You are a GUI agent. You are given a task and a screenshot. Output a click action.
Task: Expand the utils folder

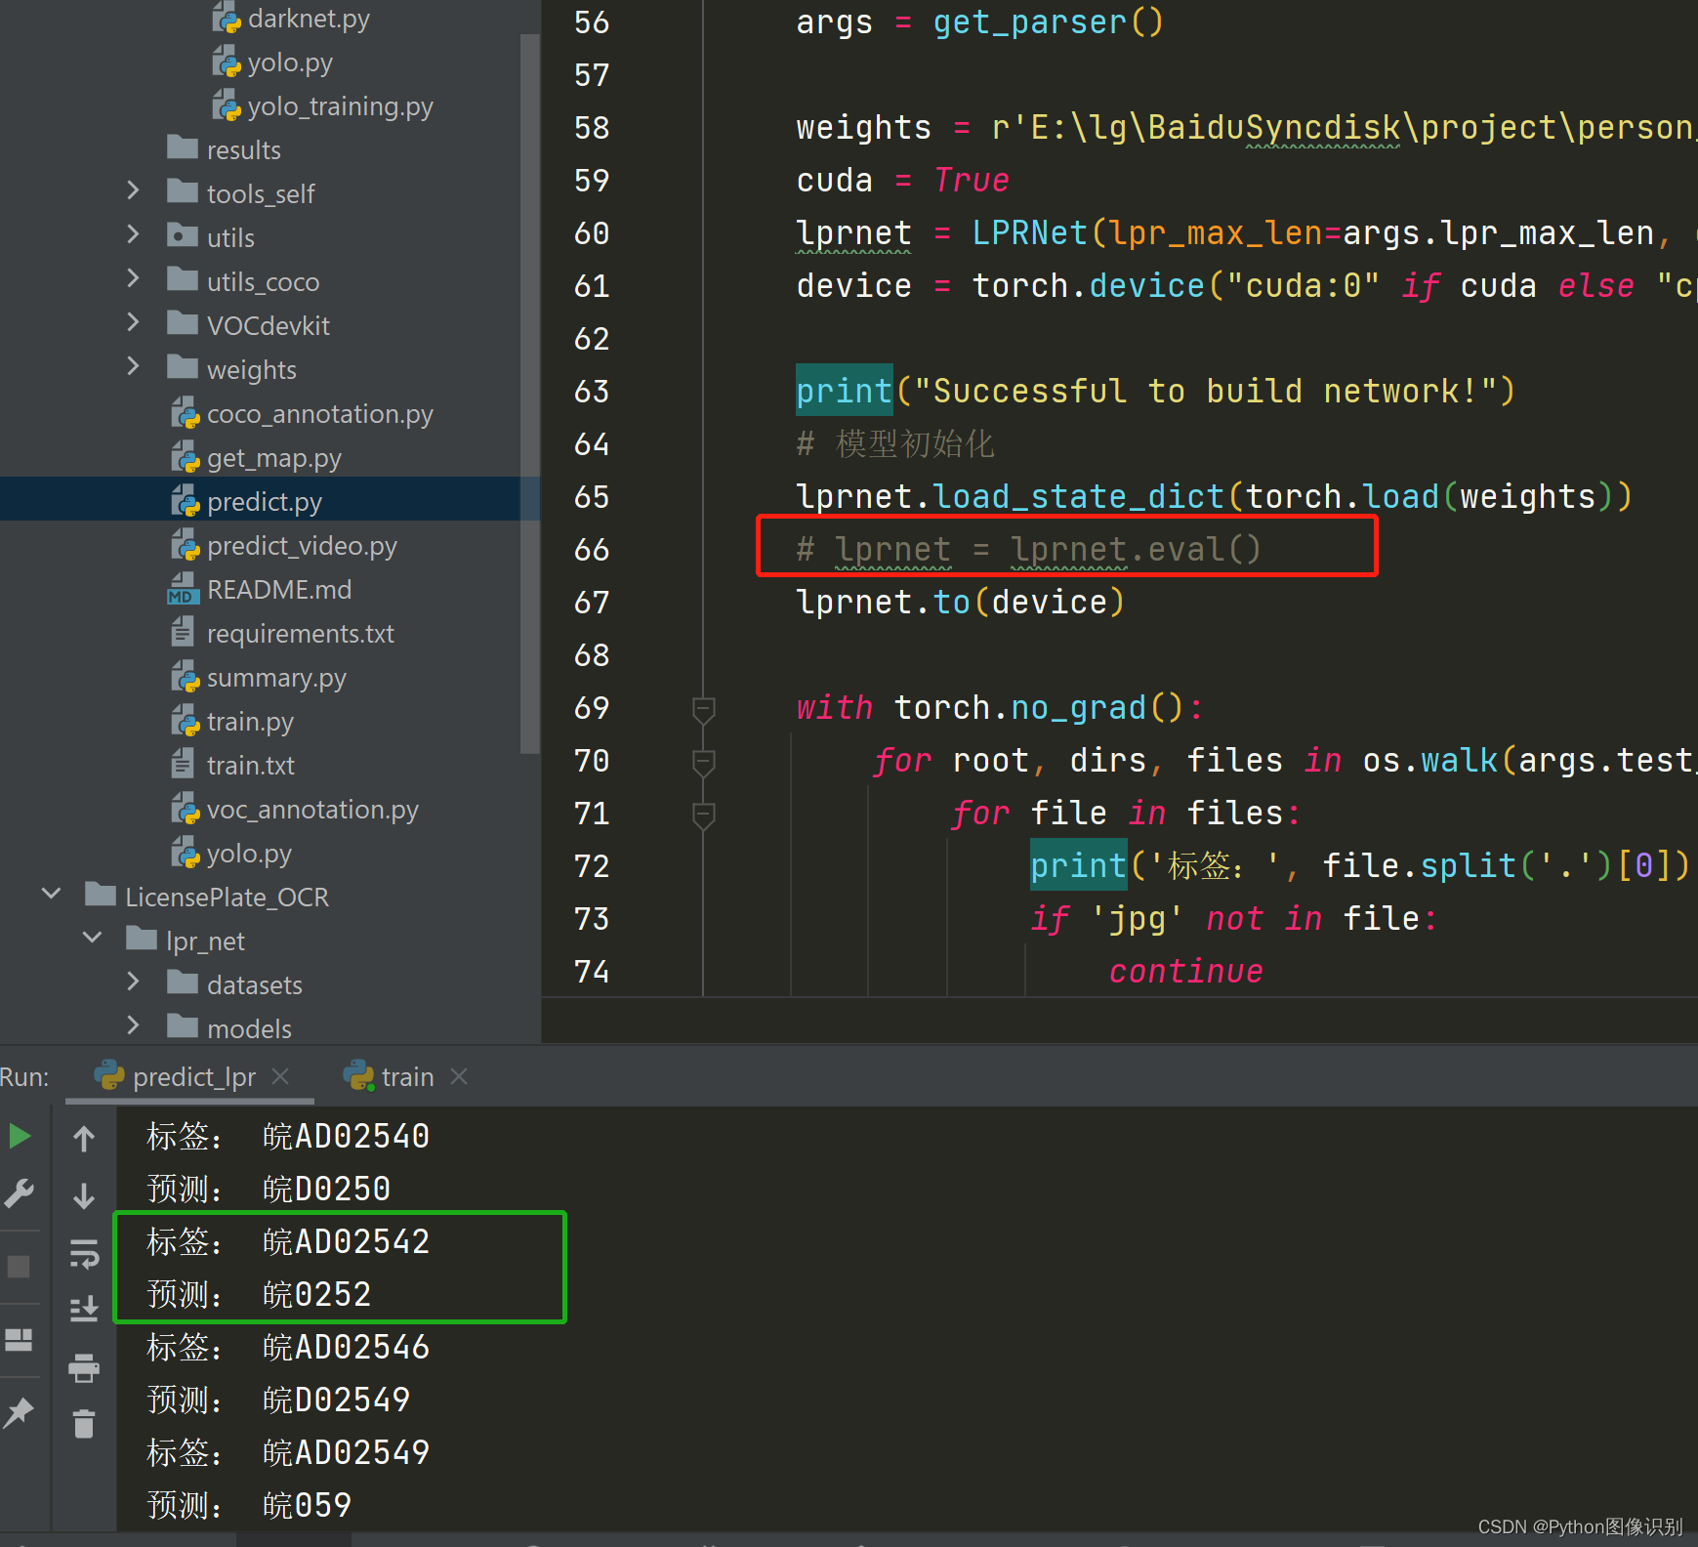click(134, 234)
